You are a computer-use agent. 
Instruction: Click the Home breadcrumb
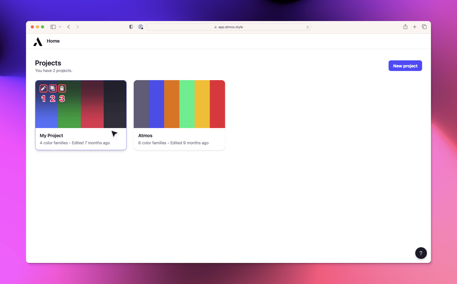coord(53,41)
